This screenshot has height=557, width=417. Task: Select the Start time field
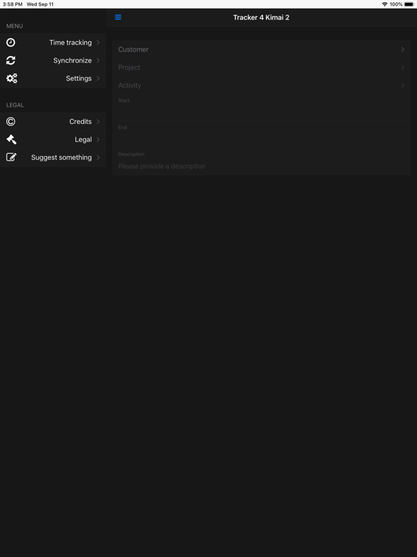[261, 107]
